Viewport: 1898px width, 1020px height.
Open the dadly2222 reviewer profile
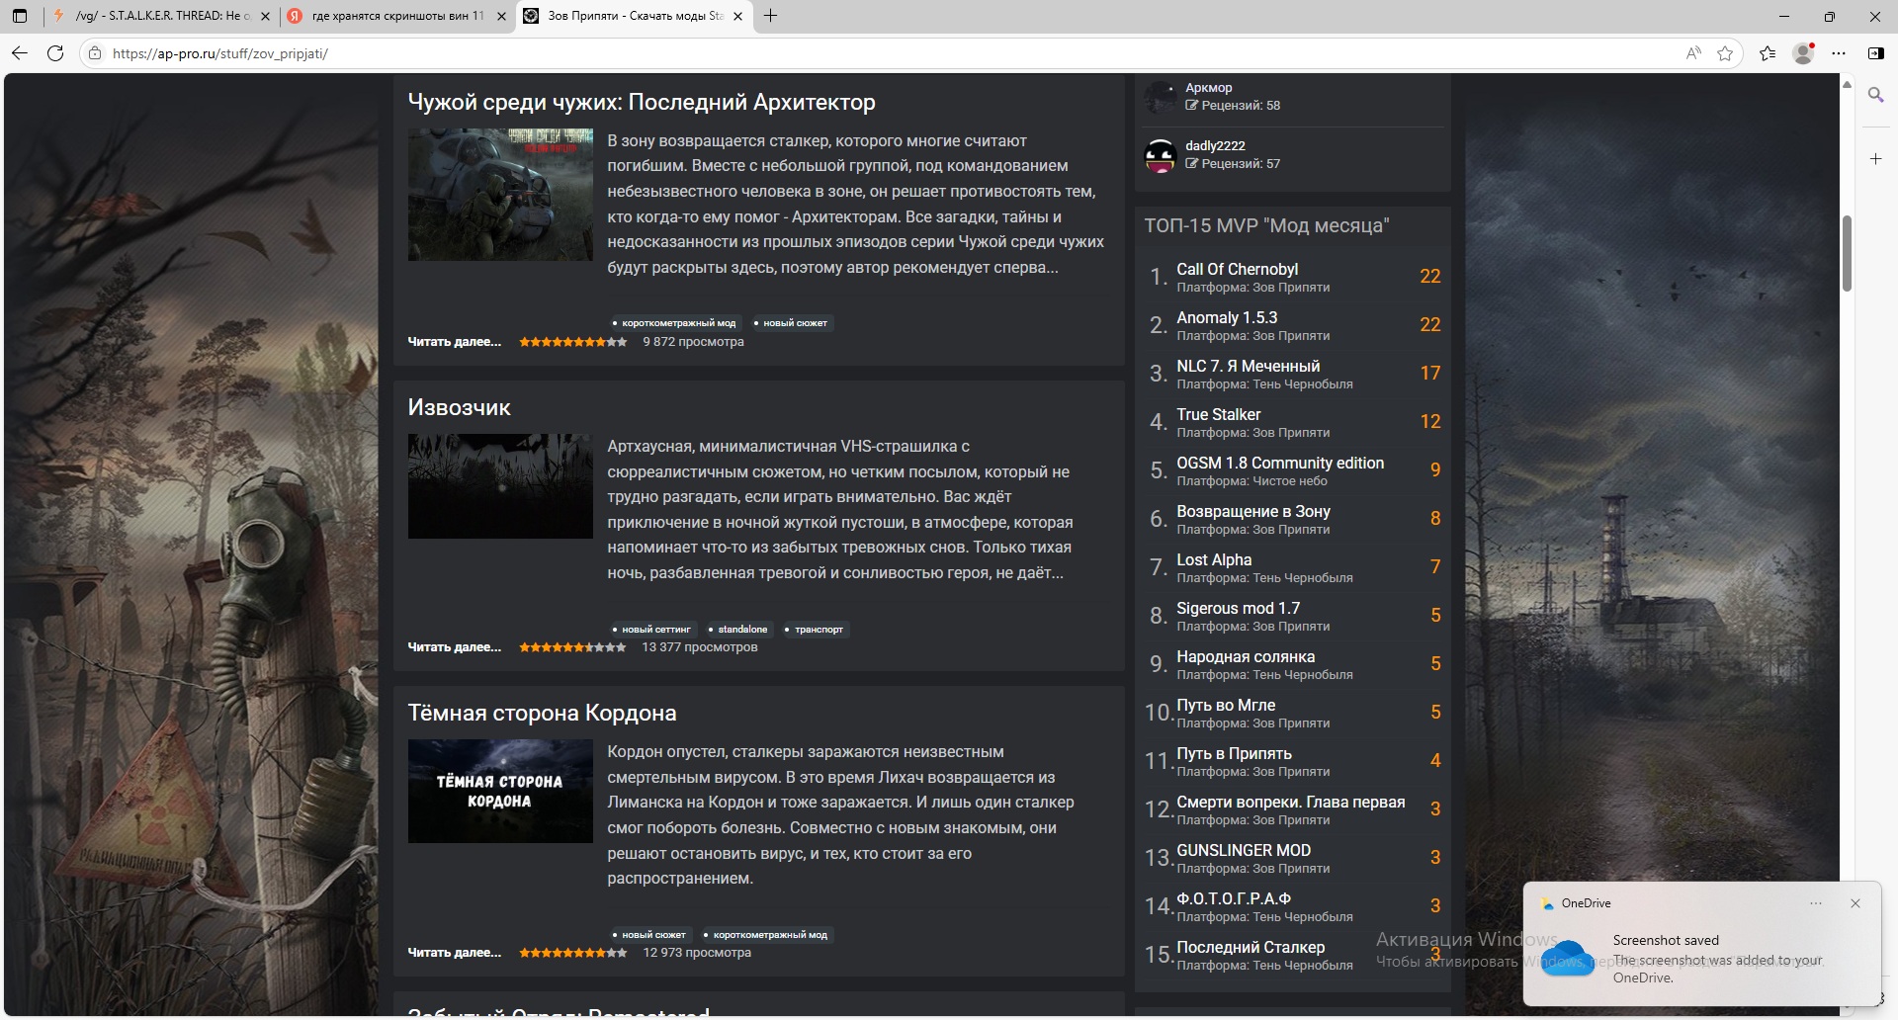1216,146
